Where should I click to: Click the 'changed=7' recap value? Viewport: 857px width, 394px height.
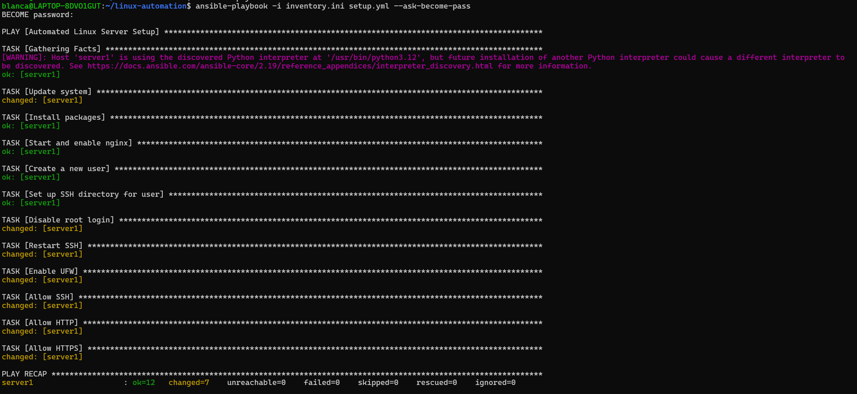pos(189,383)
